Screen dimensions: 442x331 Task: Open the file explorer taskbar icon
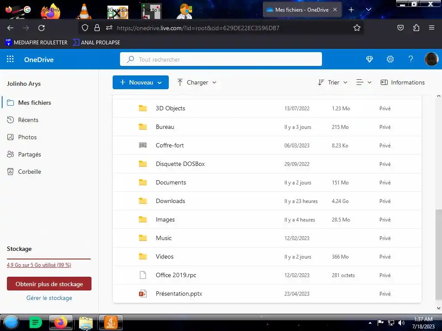pyautogui.click(x=86, y=322)
